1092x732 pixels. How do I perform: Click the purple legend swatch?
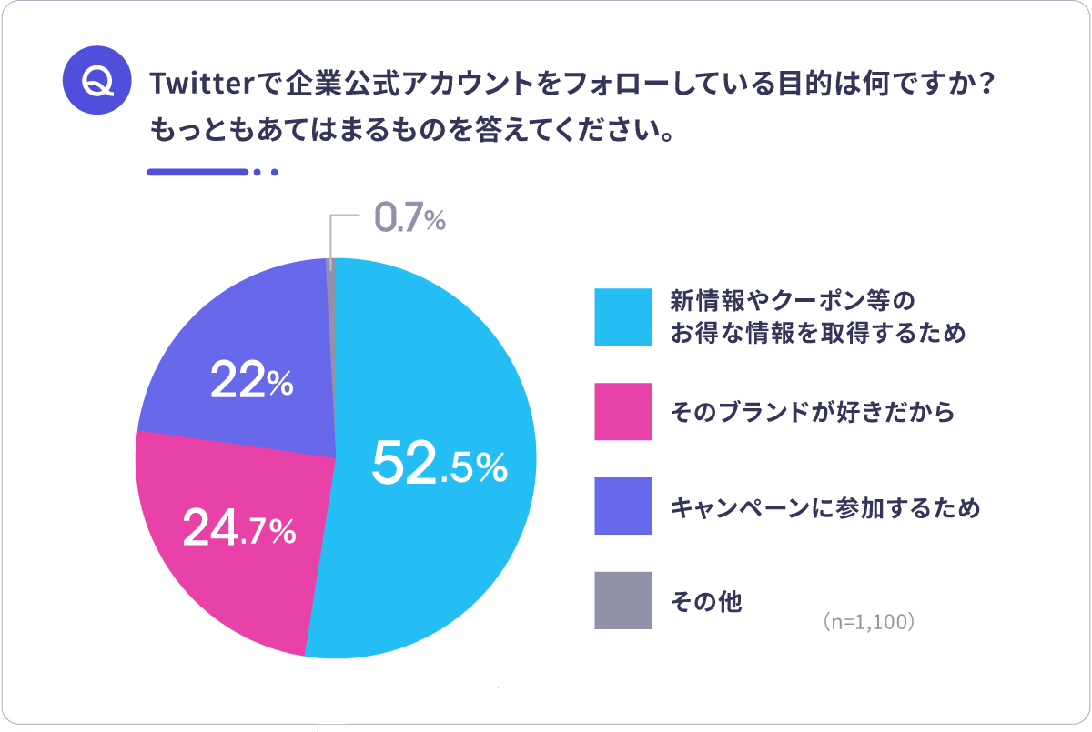[623, 506]
